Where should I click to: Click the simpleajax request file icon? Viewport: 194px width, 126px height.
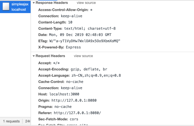click(5, 7)
